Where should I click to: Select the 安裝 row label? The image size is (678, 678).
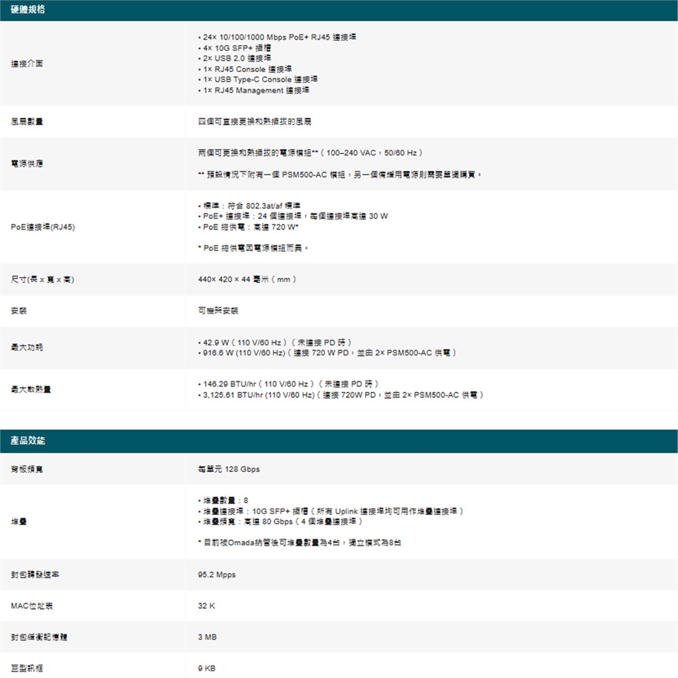point(19,311)
